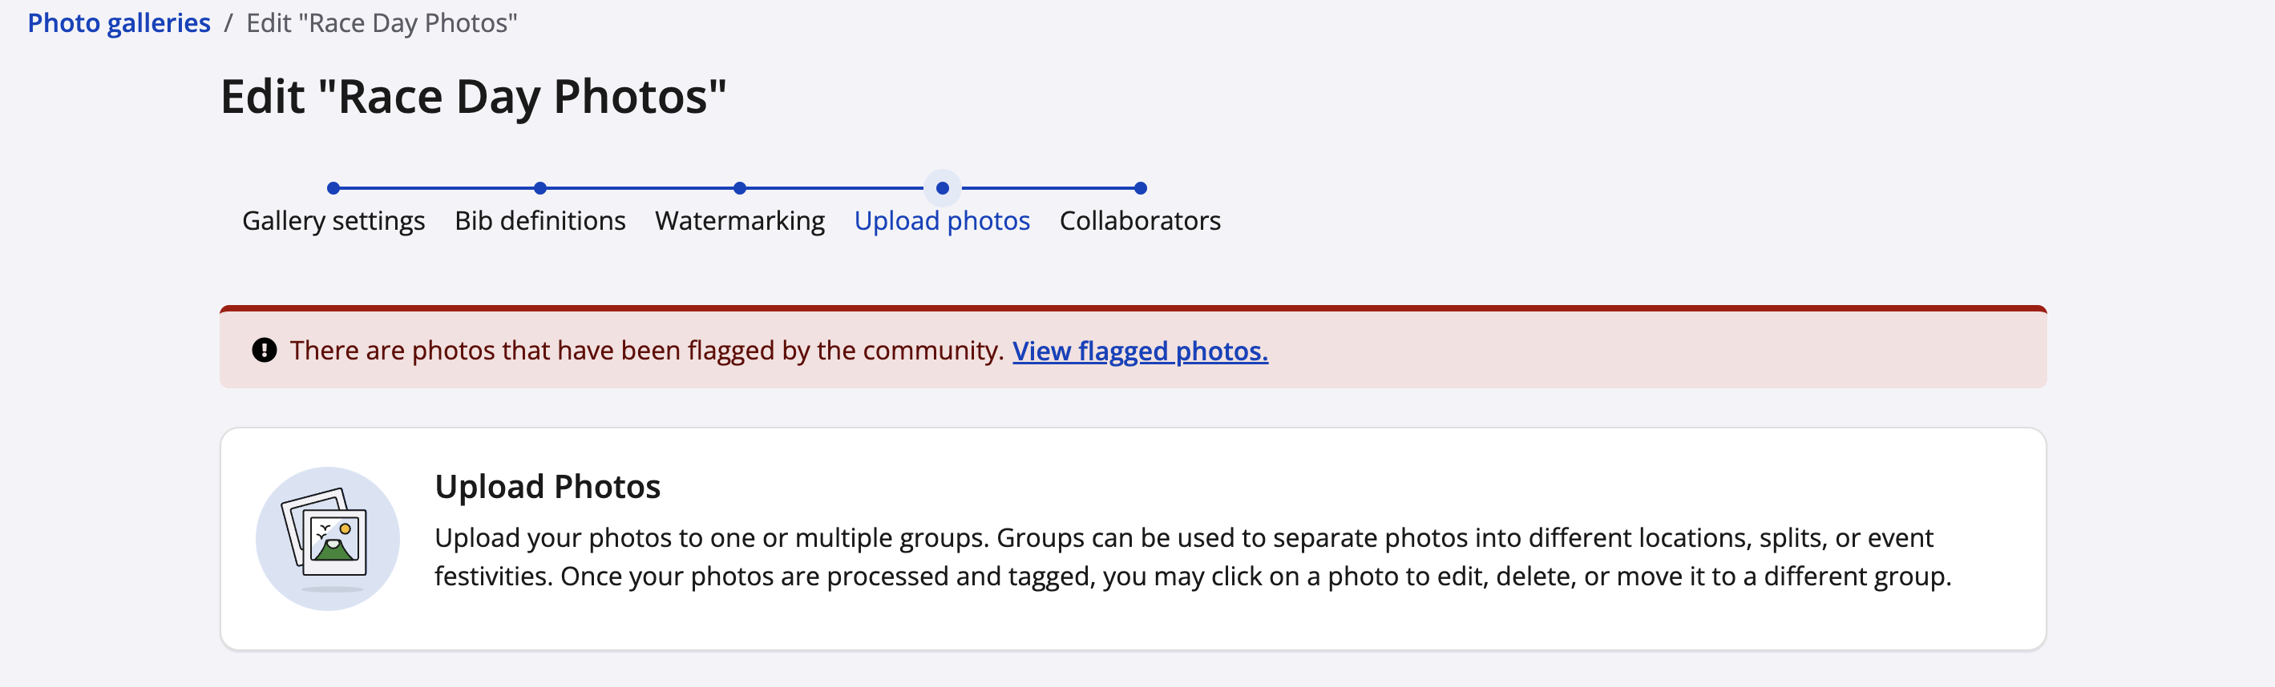This screenshot has width=2275, height=687.
Task: Open the Watermarking step label
Action: tap(739, 220)
